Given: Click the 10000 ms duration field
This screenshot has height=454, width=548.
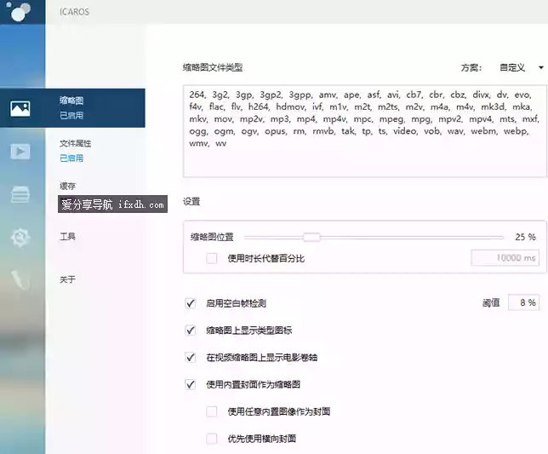Looking at the screenshot, I should (x=505, y=258).
